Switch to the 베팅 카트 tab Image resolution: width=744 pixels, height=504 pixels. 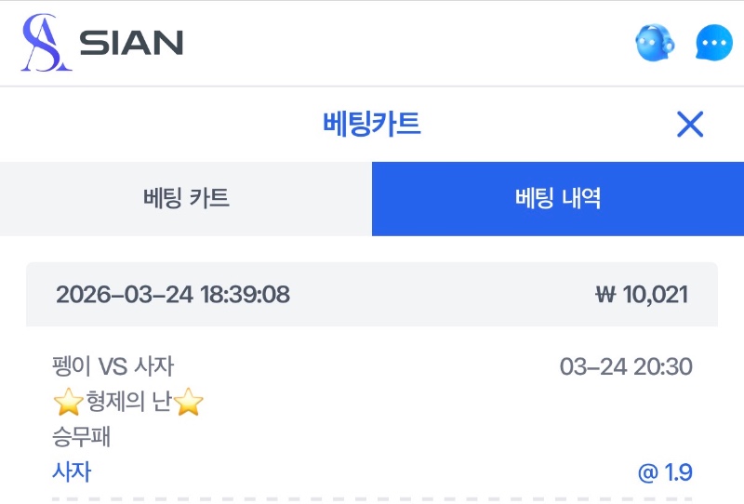point(186,198)
